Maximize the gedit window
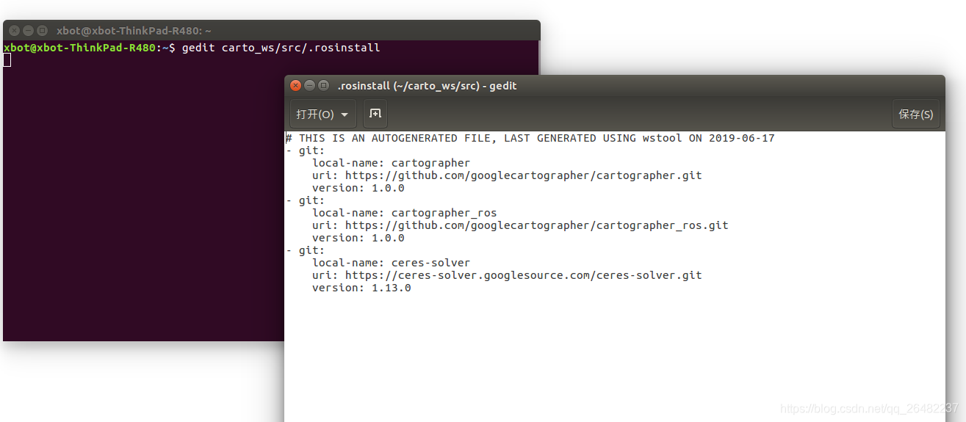966x422 pixels. pos(323,86)
